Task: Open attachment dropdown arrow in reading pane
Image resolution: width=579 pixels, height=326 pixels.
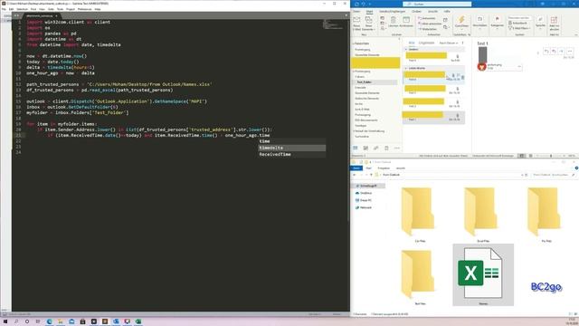Action: tap(519, 66)
